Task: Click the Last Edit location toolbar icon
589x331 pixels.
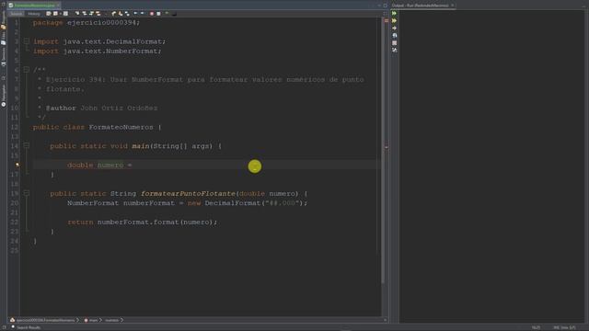Action: 49,14
